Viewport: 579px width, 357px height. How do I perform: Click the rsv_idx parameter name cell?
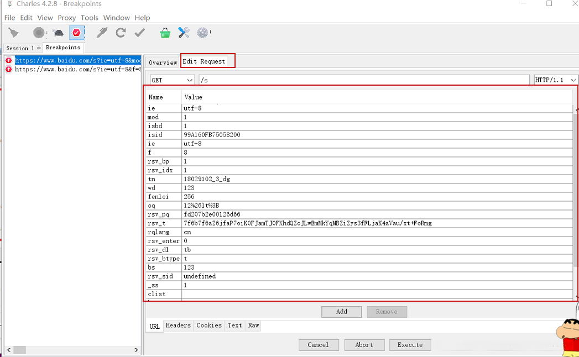(x=164, y=170)
